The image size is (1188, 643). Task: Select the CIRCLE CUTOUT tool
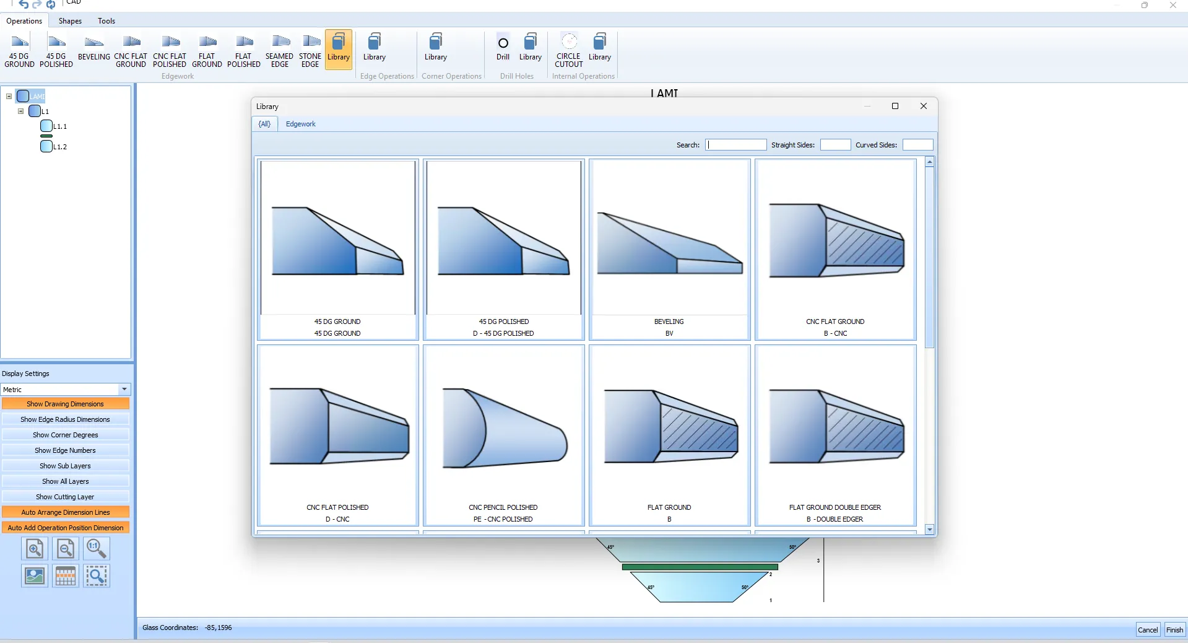(569, 50)
